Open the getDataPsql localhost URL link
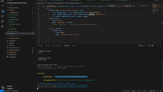This screenshot has height=92, width=163. click(73, 77)
